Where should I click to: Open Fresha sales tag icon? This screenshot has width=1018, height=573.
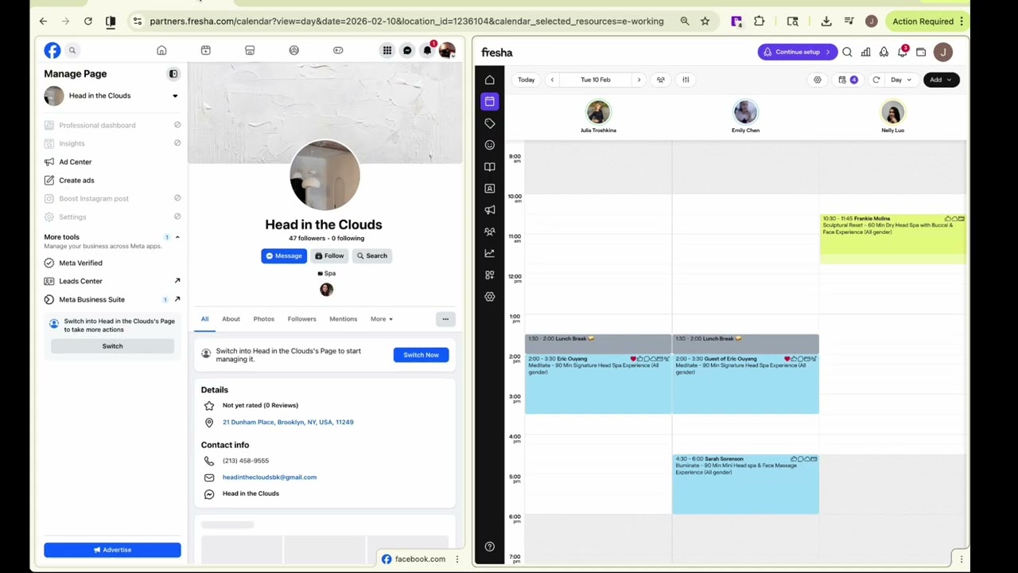coord(490,123)
